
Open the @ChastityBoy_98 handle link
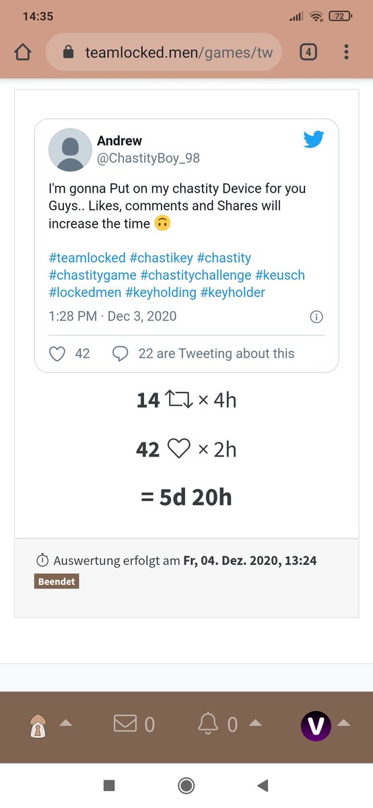coord(148,159)
